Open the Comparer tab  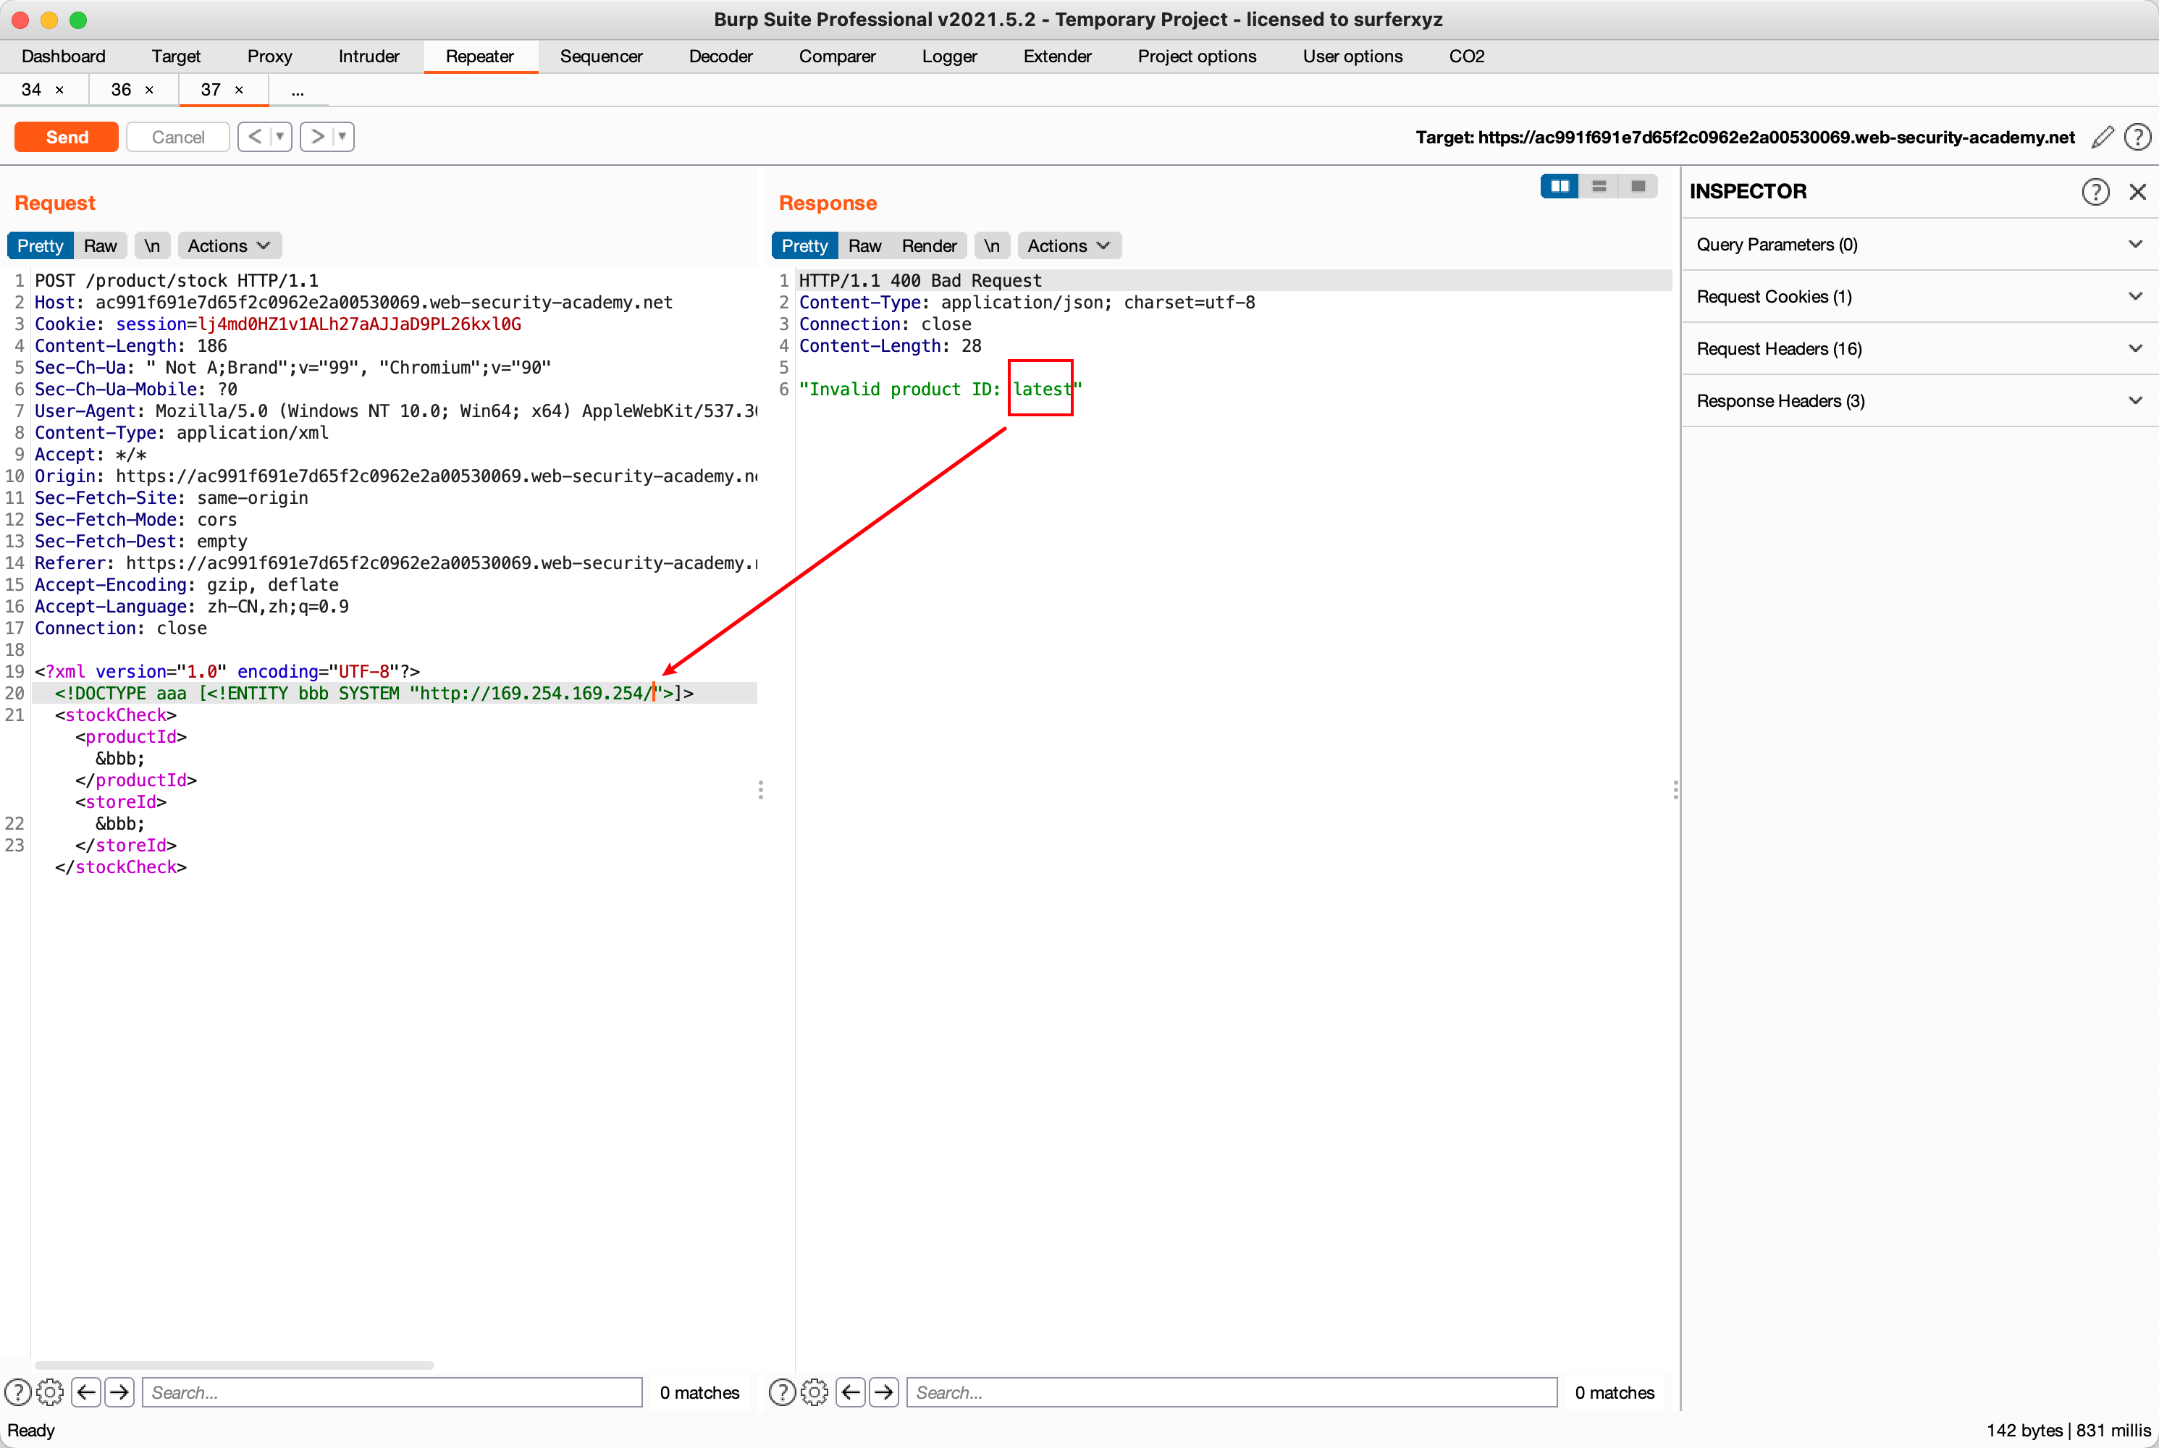click(x=837, y=56)
